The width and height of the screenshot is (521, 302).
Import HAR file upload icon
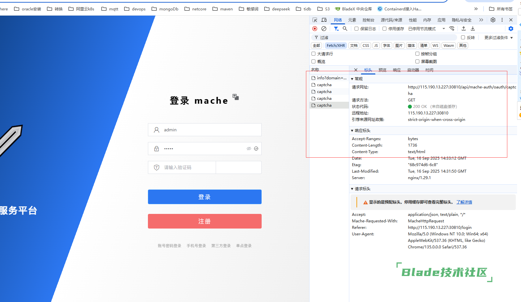pos(464,29)
